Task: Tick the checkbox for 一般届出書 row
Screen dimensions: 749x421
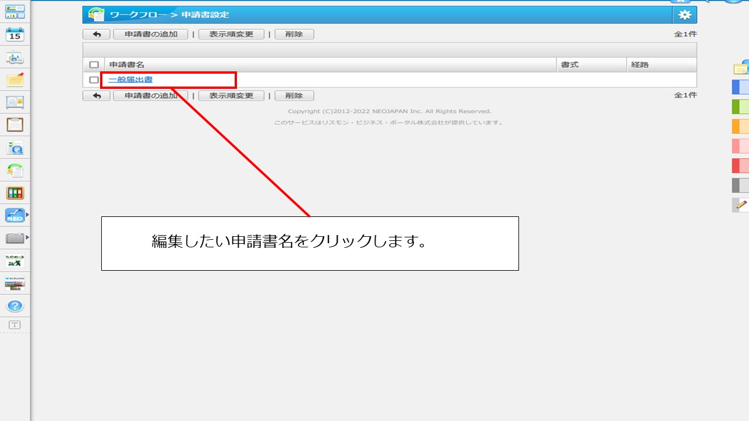Action: click(94, 80)
